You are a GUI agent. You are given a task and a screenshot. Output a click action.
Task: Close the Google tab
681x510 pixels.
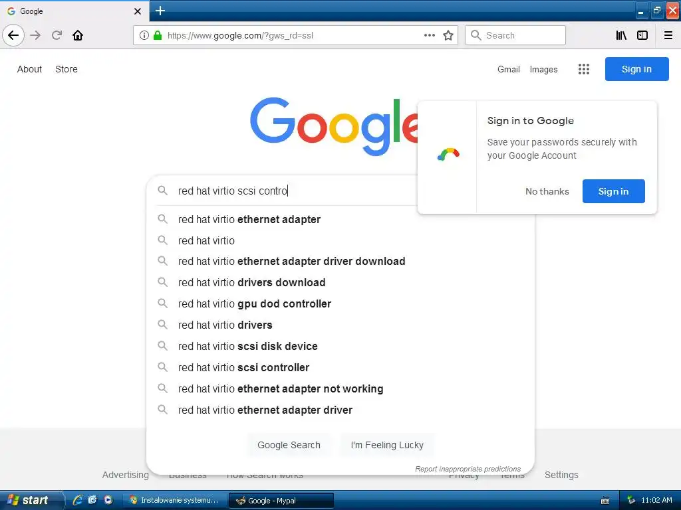coord(137,11)
